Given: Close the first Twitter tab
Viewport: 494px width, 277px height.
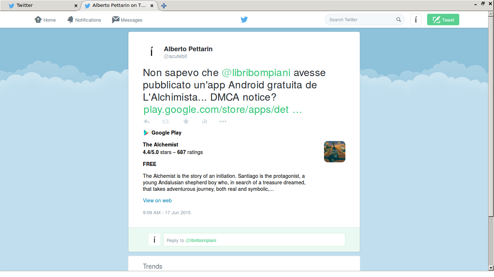Looking at the screenshot, I should point(76,6).
